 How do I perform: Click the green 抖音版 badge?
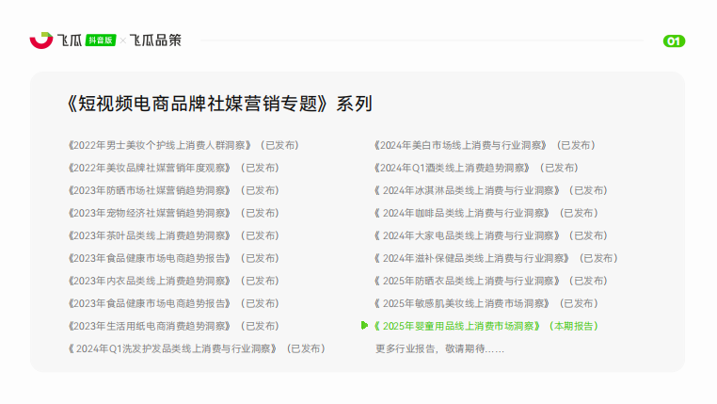point(101,40)
